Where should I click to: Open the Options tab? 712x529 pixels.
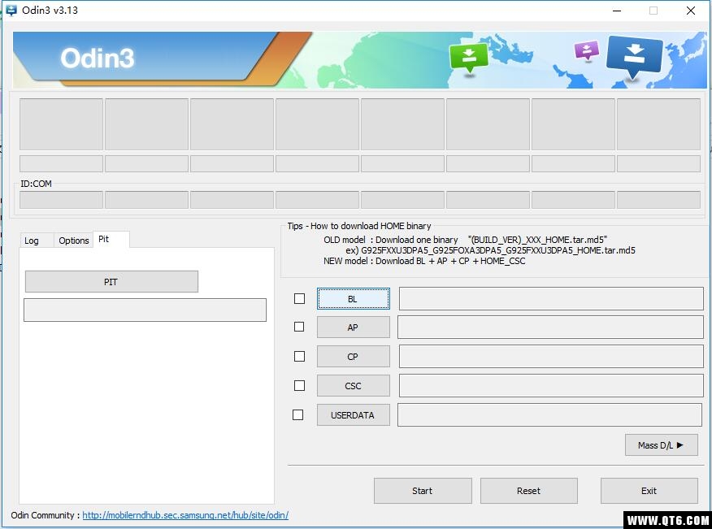coord(74,241)
